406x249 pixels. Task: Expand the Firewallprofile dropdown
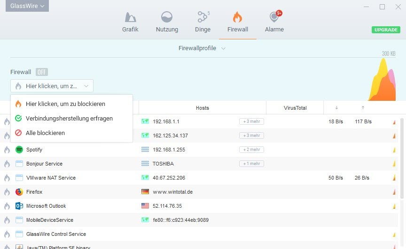tap(202, 48)
